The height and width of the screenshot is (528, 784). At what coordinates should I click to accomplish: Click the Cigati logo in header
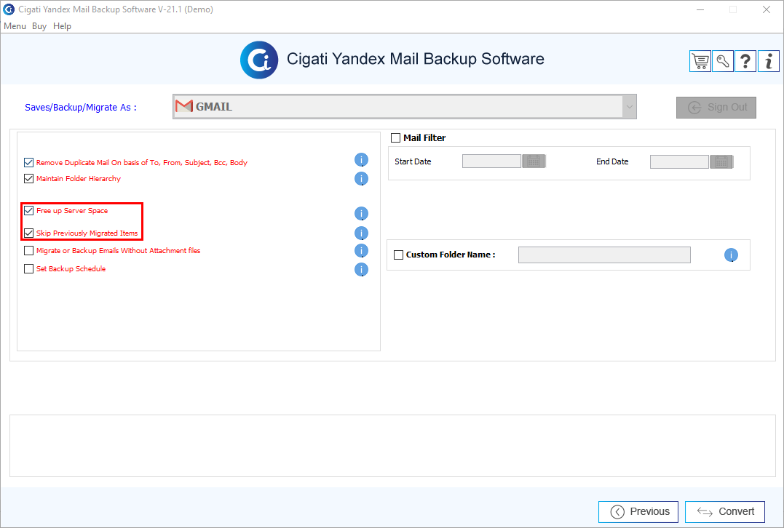259,60
